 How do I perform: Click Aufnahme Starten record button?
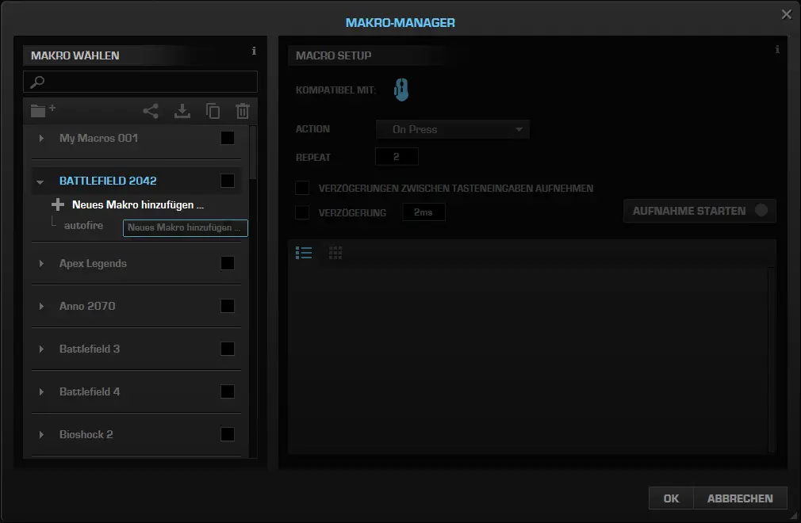coord(699,211)
